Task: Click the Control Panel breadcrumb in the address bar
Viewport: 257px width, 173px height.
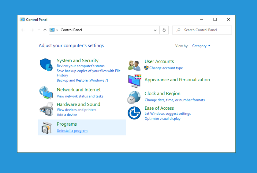Action: click(x=71, y=30)
